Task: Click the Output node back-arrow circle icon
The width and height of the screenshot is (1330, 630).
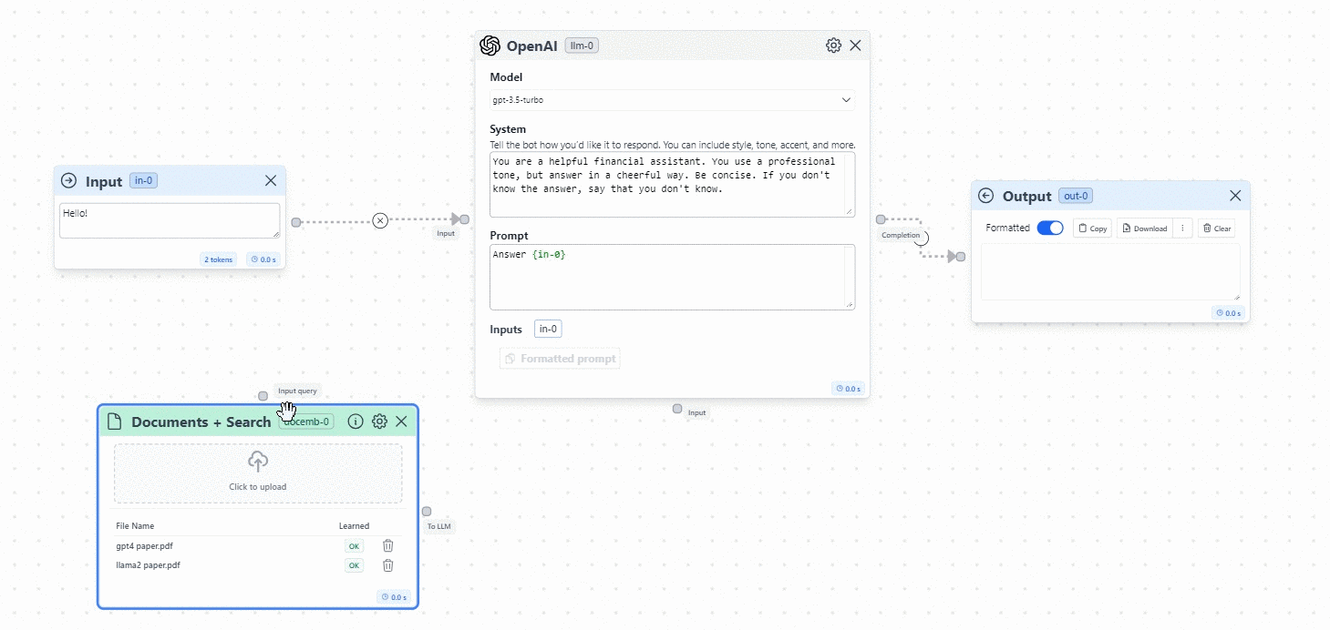Action: [985, 196]
